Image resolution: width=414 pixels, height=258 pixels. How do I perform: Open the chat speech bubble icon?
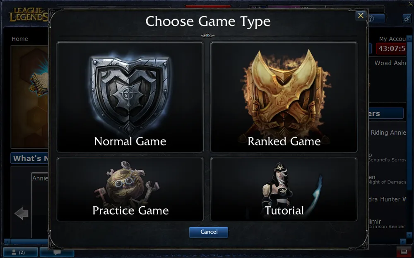pos(57,252)
